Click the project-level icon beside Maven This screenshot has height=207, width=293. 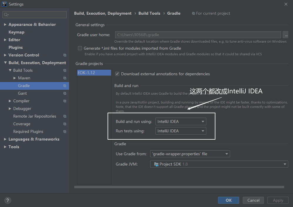[x=65, y=78]
